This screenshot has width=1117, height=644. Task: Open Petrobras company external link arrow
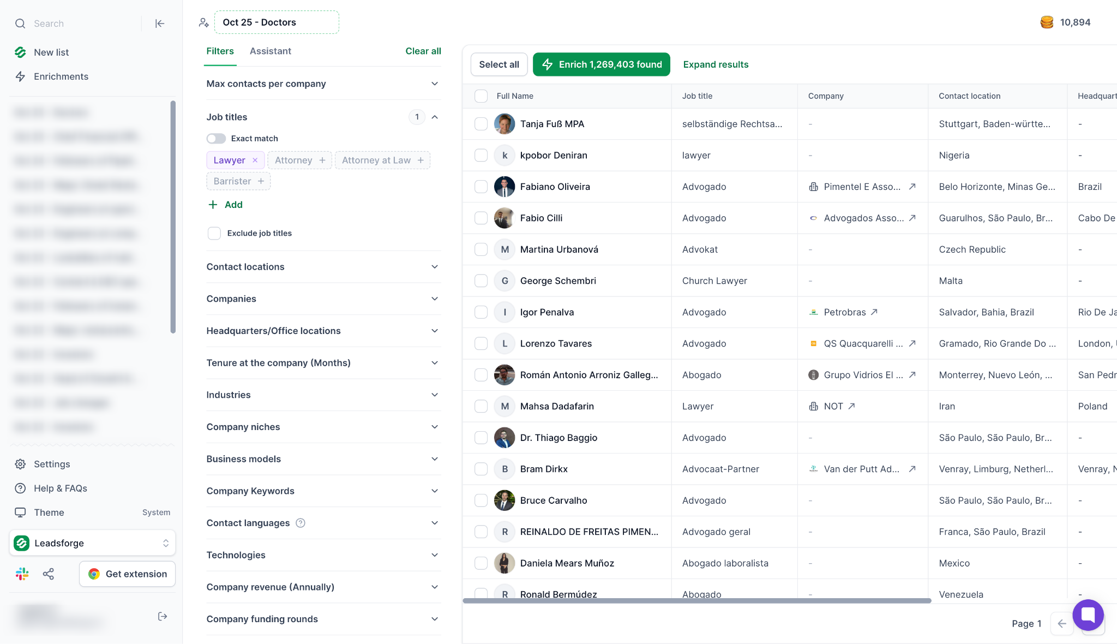pyautogui.click(x=874, y=312)
